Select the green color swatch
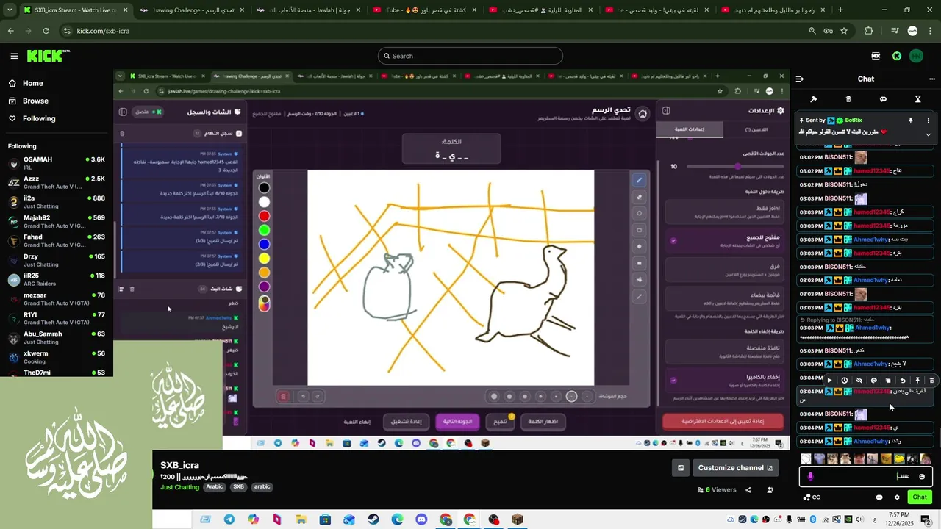 pyautogui.click(x=264, y=230)
